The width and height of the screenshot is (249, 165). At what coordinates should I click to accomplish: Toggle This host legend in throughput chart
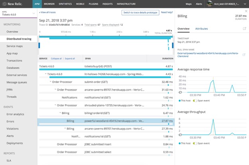pyautogui.click(x=184, y=143)
